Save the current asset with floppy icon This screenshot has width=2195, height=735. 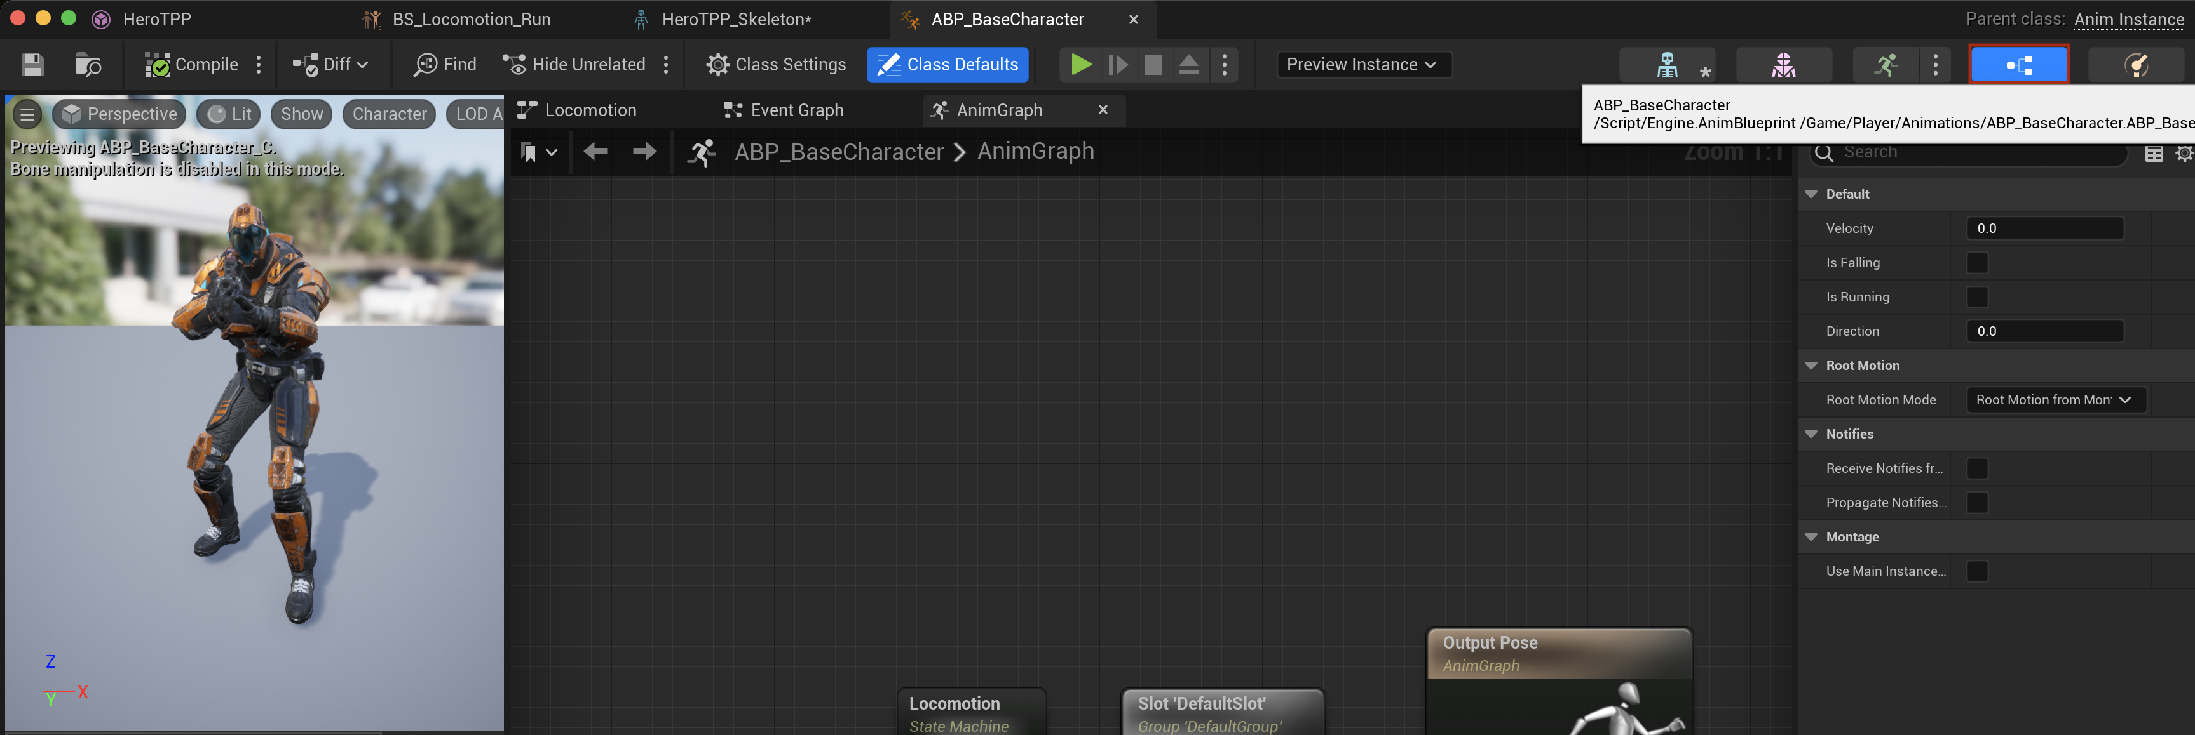33,65
